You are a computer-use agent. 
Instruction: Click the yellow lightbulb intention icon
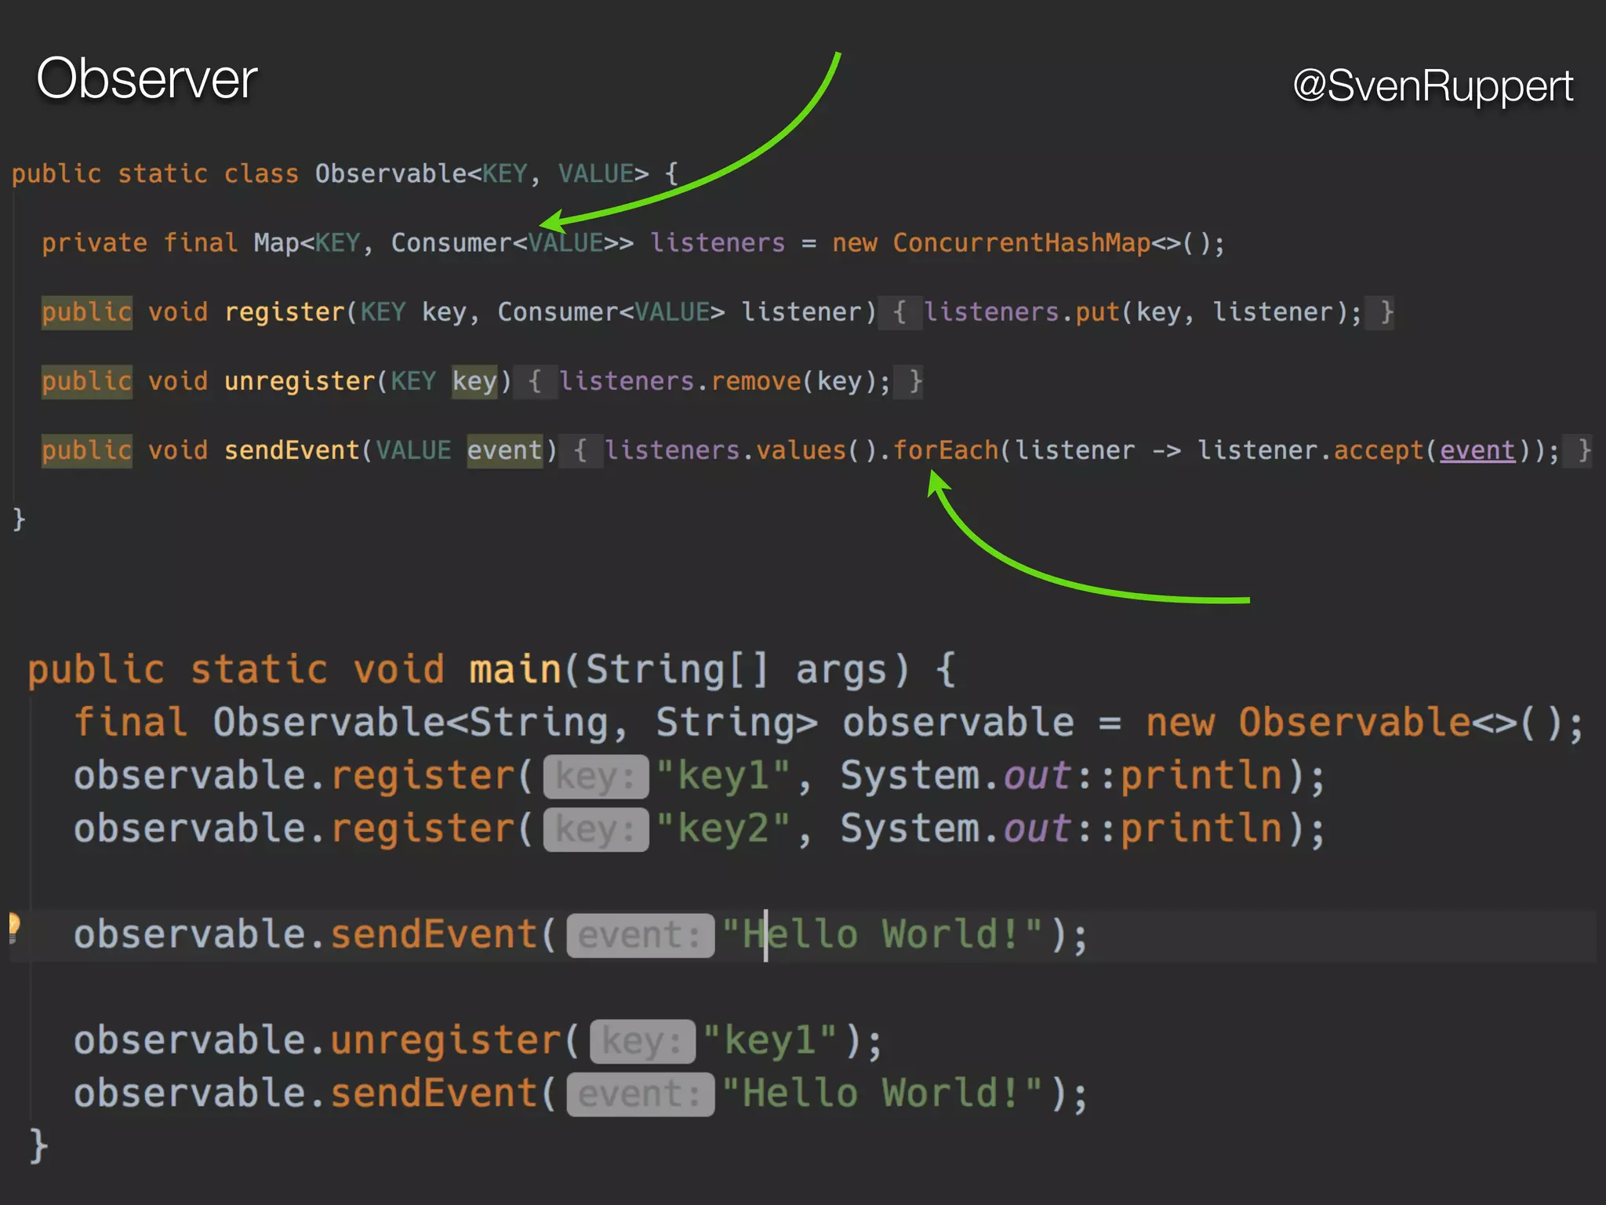pos(13,927)
